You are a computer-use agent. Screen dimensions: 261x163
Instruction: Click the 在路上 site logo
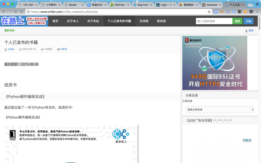click(x=24, y=21)
